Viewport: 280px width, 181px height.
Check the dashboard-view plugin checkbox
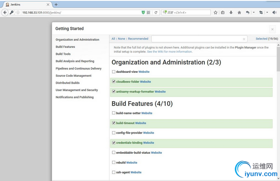pyautogui.click(x=113, y=71)
